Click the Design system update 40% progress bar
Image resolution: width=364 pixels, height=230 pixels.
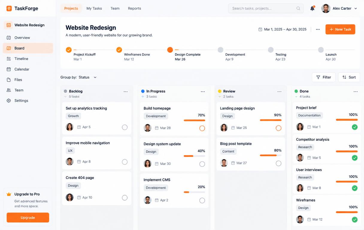[194, 156]
